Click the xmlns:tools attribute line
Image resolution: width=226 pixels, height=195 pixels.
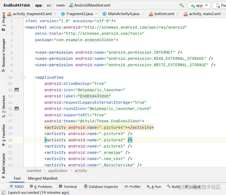[89, 34]
